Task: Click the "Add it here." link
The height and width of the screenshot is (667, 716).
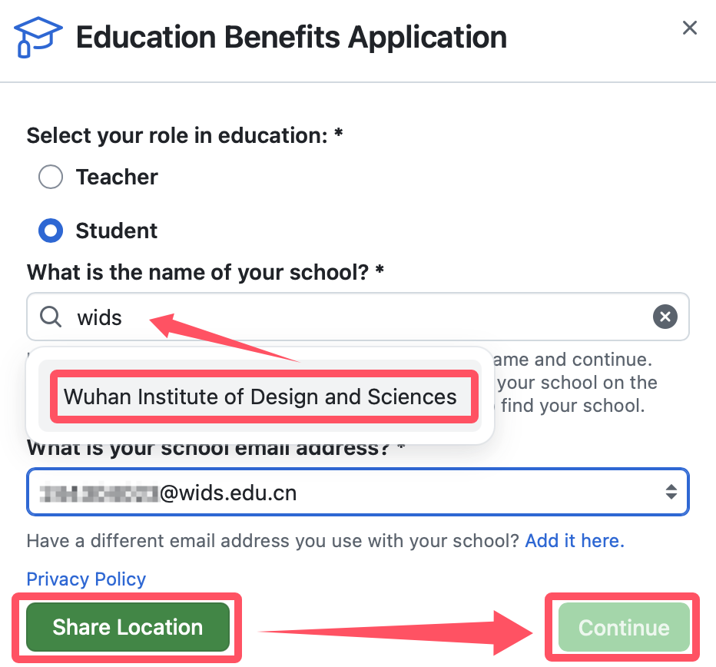Action: tap(575, 541)
